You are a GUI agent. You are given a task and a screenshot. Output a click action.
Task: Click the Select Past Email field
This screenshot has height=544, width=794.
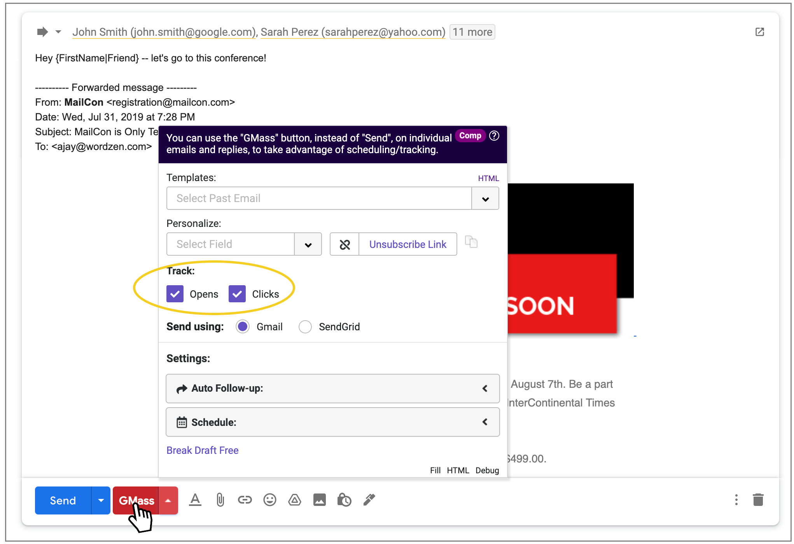(x=319, y=198)
